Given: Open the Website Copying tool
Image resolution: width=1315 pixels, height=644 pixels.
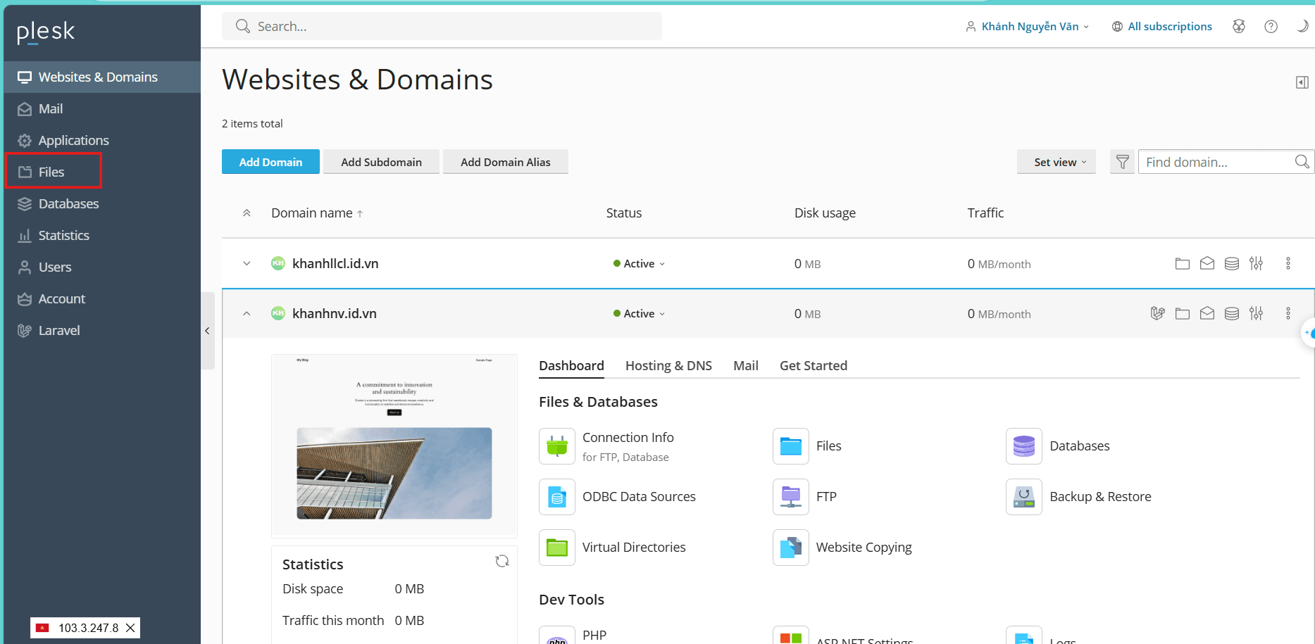Looking at the screenshot, I should (864, 547).
